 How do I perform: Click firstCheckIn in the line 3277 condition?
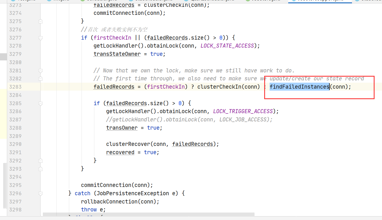click(x=112, y=38)
